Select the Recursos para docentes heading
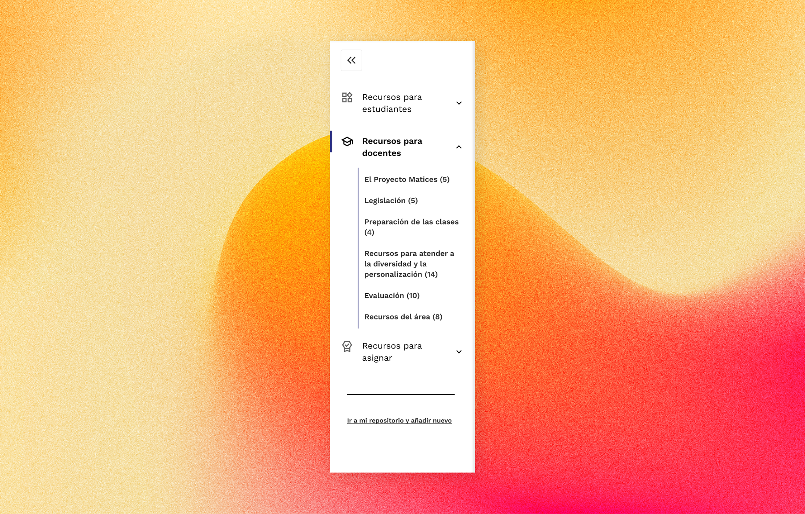The image size is (805, 514). [x=392, y=147]
